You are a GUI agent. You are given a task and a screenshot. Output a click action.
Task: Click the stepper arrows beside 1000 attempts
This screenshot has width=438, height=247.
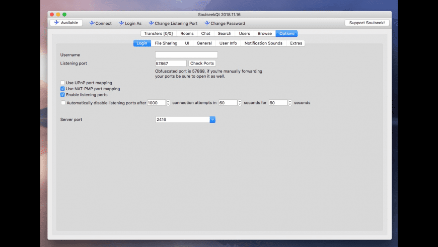pyautogui.click(x=168, y=103)
